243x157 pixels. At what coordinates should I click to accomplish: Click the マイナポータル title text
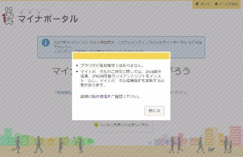click(48, 19)
